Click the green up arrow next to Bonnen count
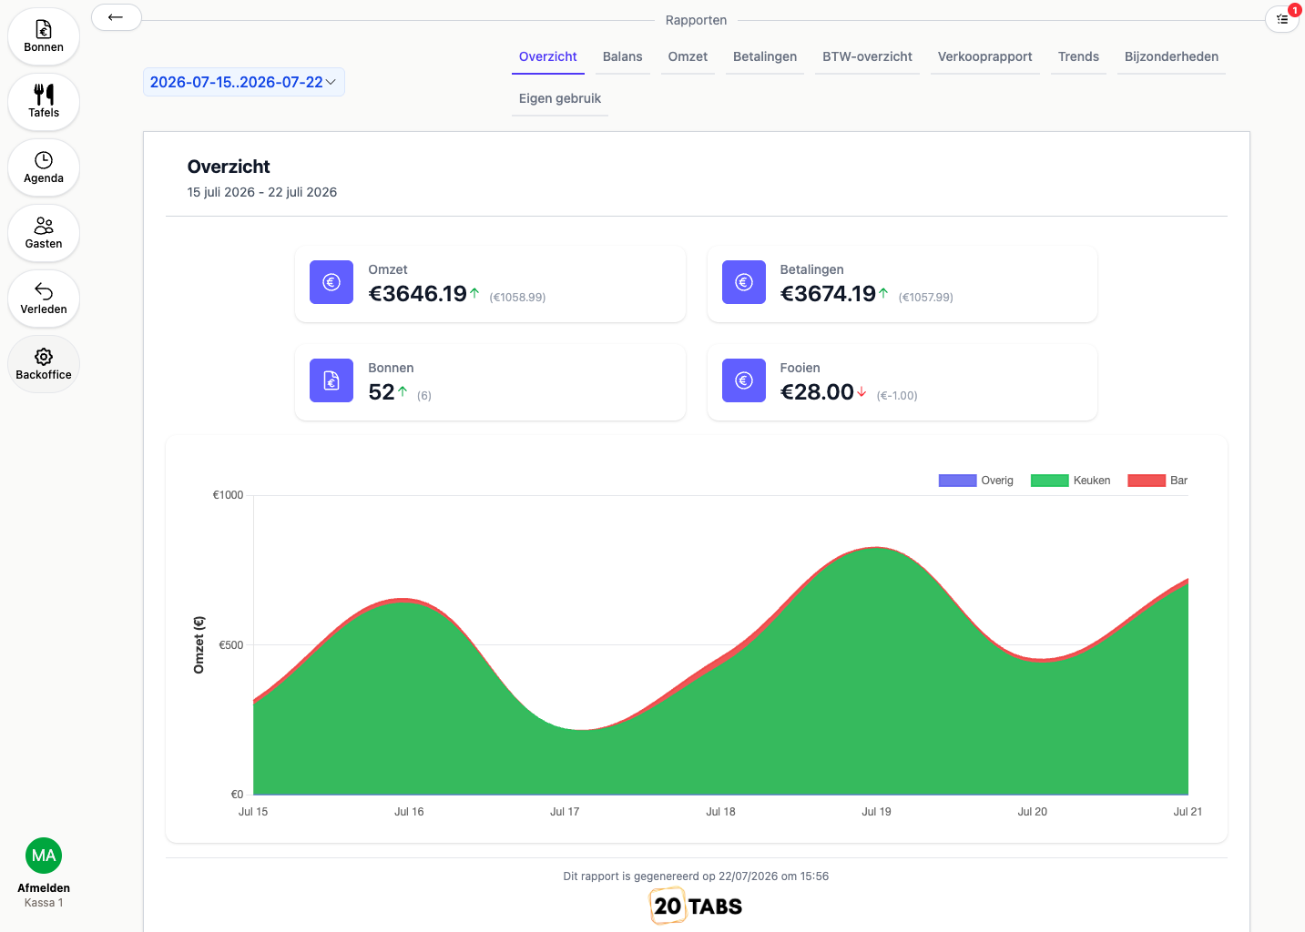Viewport: 1305px width, 932px height. [x=403, y=391]
